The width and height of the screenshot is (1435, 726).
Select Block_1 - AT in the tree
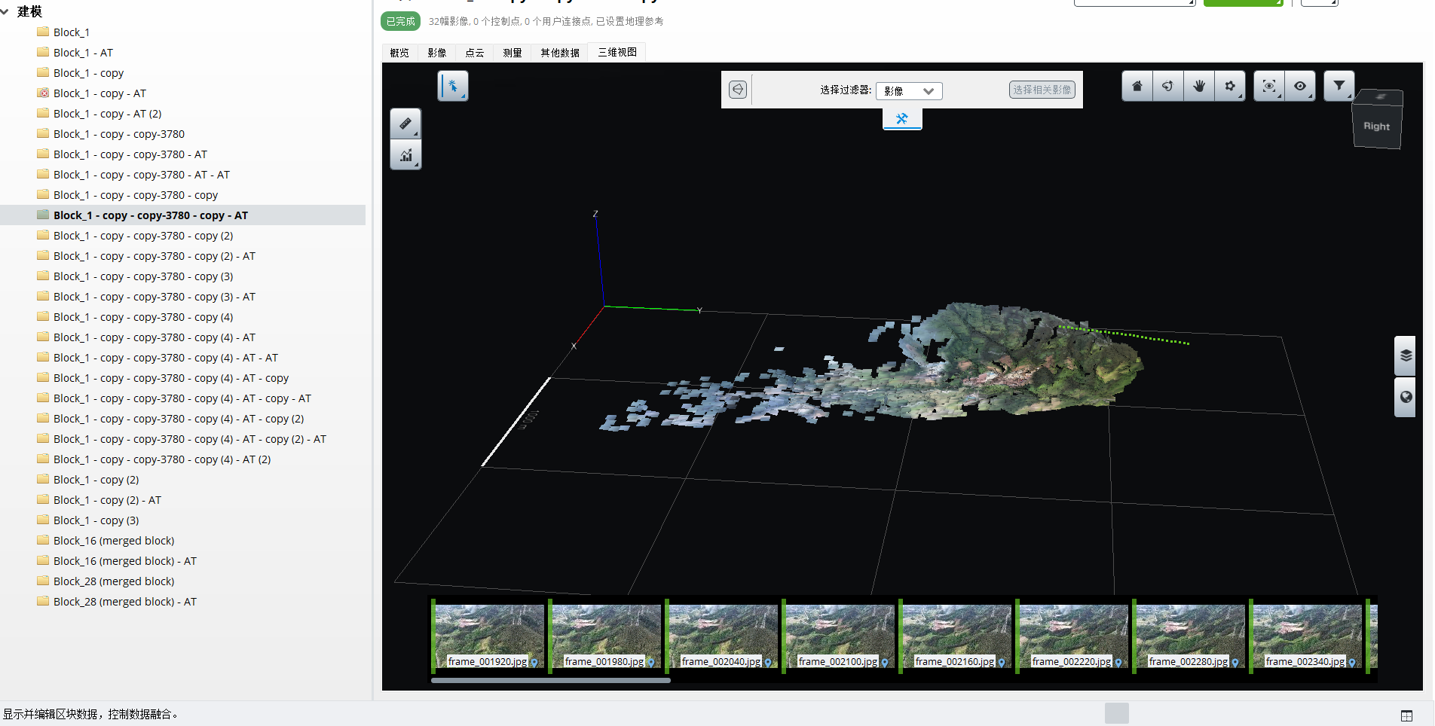[x=83, y=53]
